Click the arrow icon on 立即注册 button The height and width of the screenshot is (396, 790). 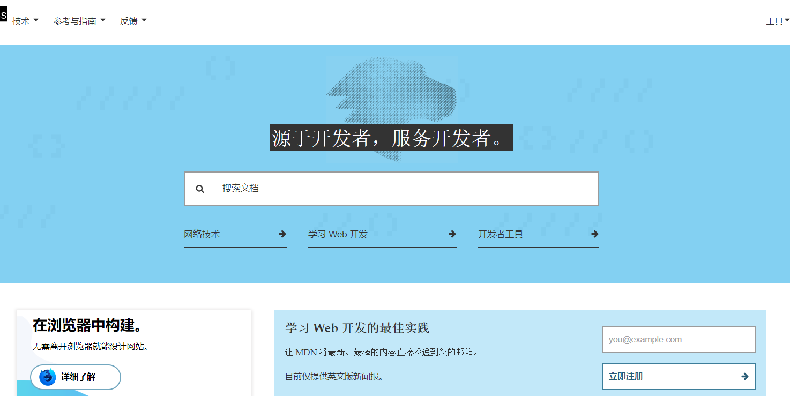(745, 377)
